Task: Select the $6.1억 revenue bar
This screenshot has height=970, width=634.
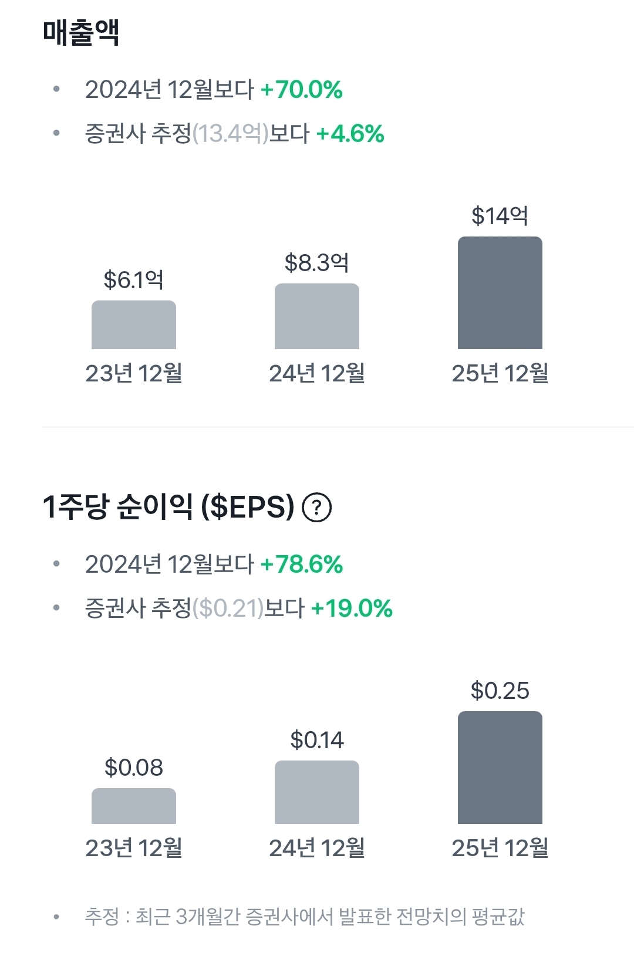Action: [134, 325]
